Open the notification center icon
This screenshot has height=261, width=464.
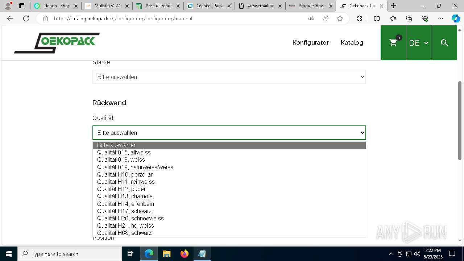click(x=452, y=254)
